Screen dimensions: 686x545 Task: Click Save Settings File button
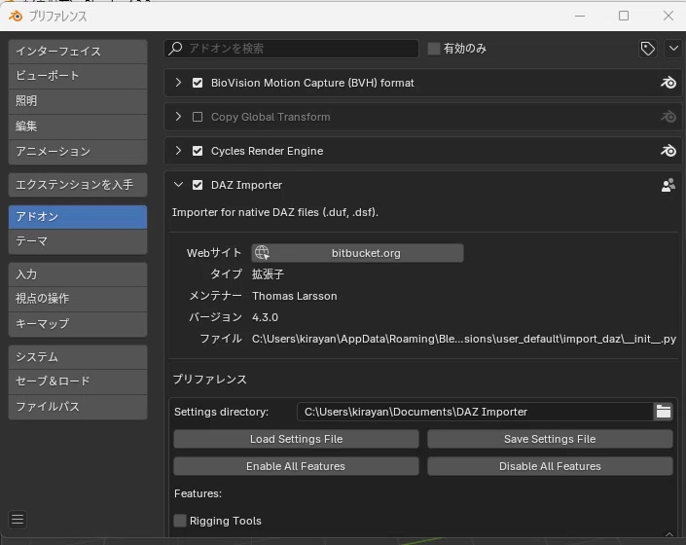pos(550,439)
